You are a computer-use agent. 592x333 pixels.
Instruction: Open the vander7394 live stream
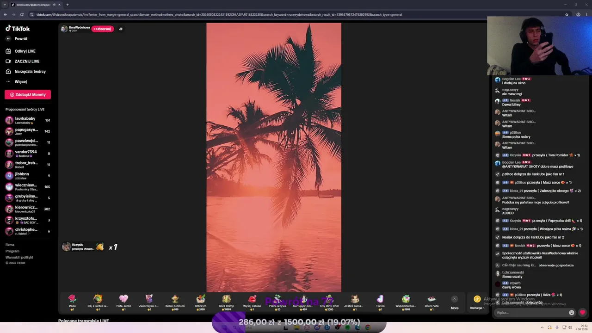tap(28, 154)
